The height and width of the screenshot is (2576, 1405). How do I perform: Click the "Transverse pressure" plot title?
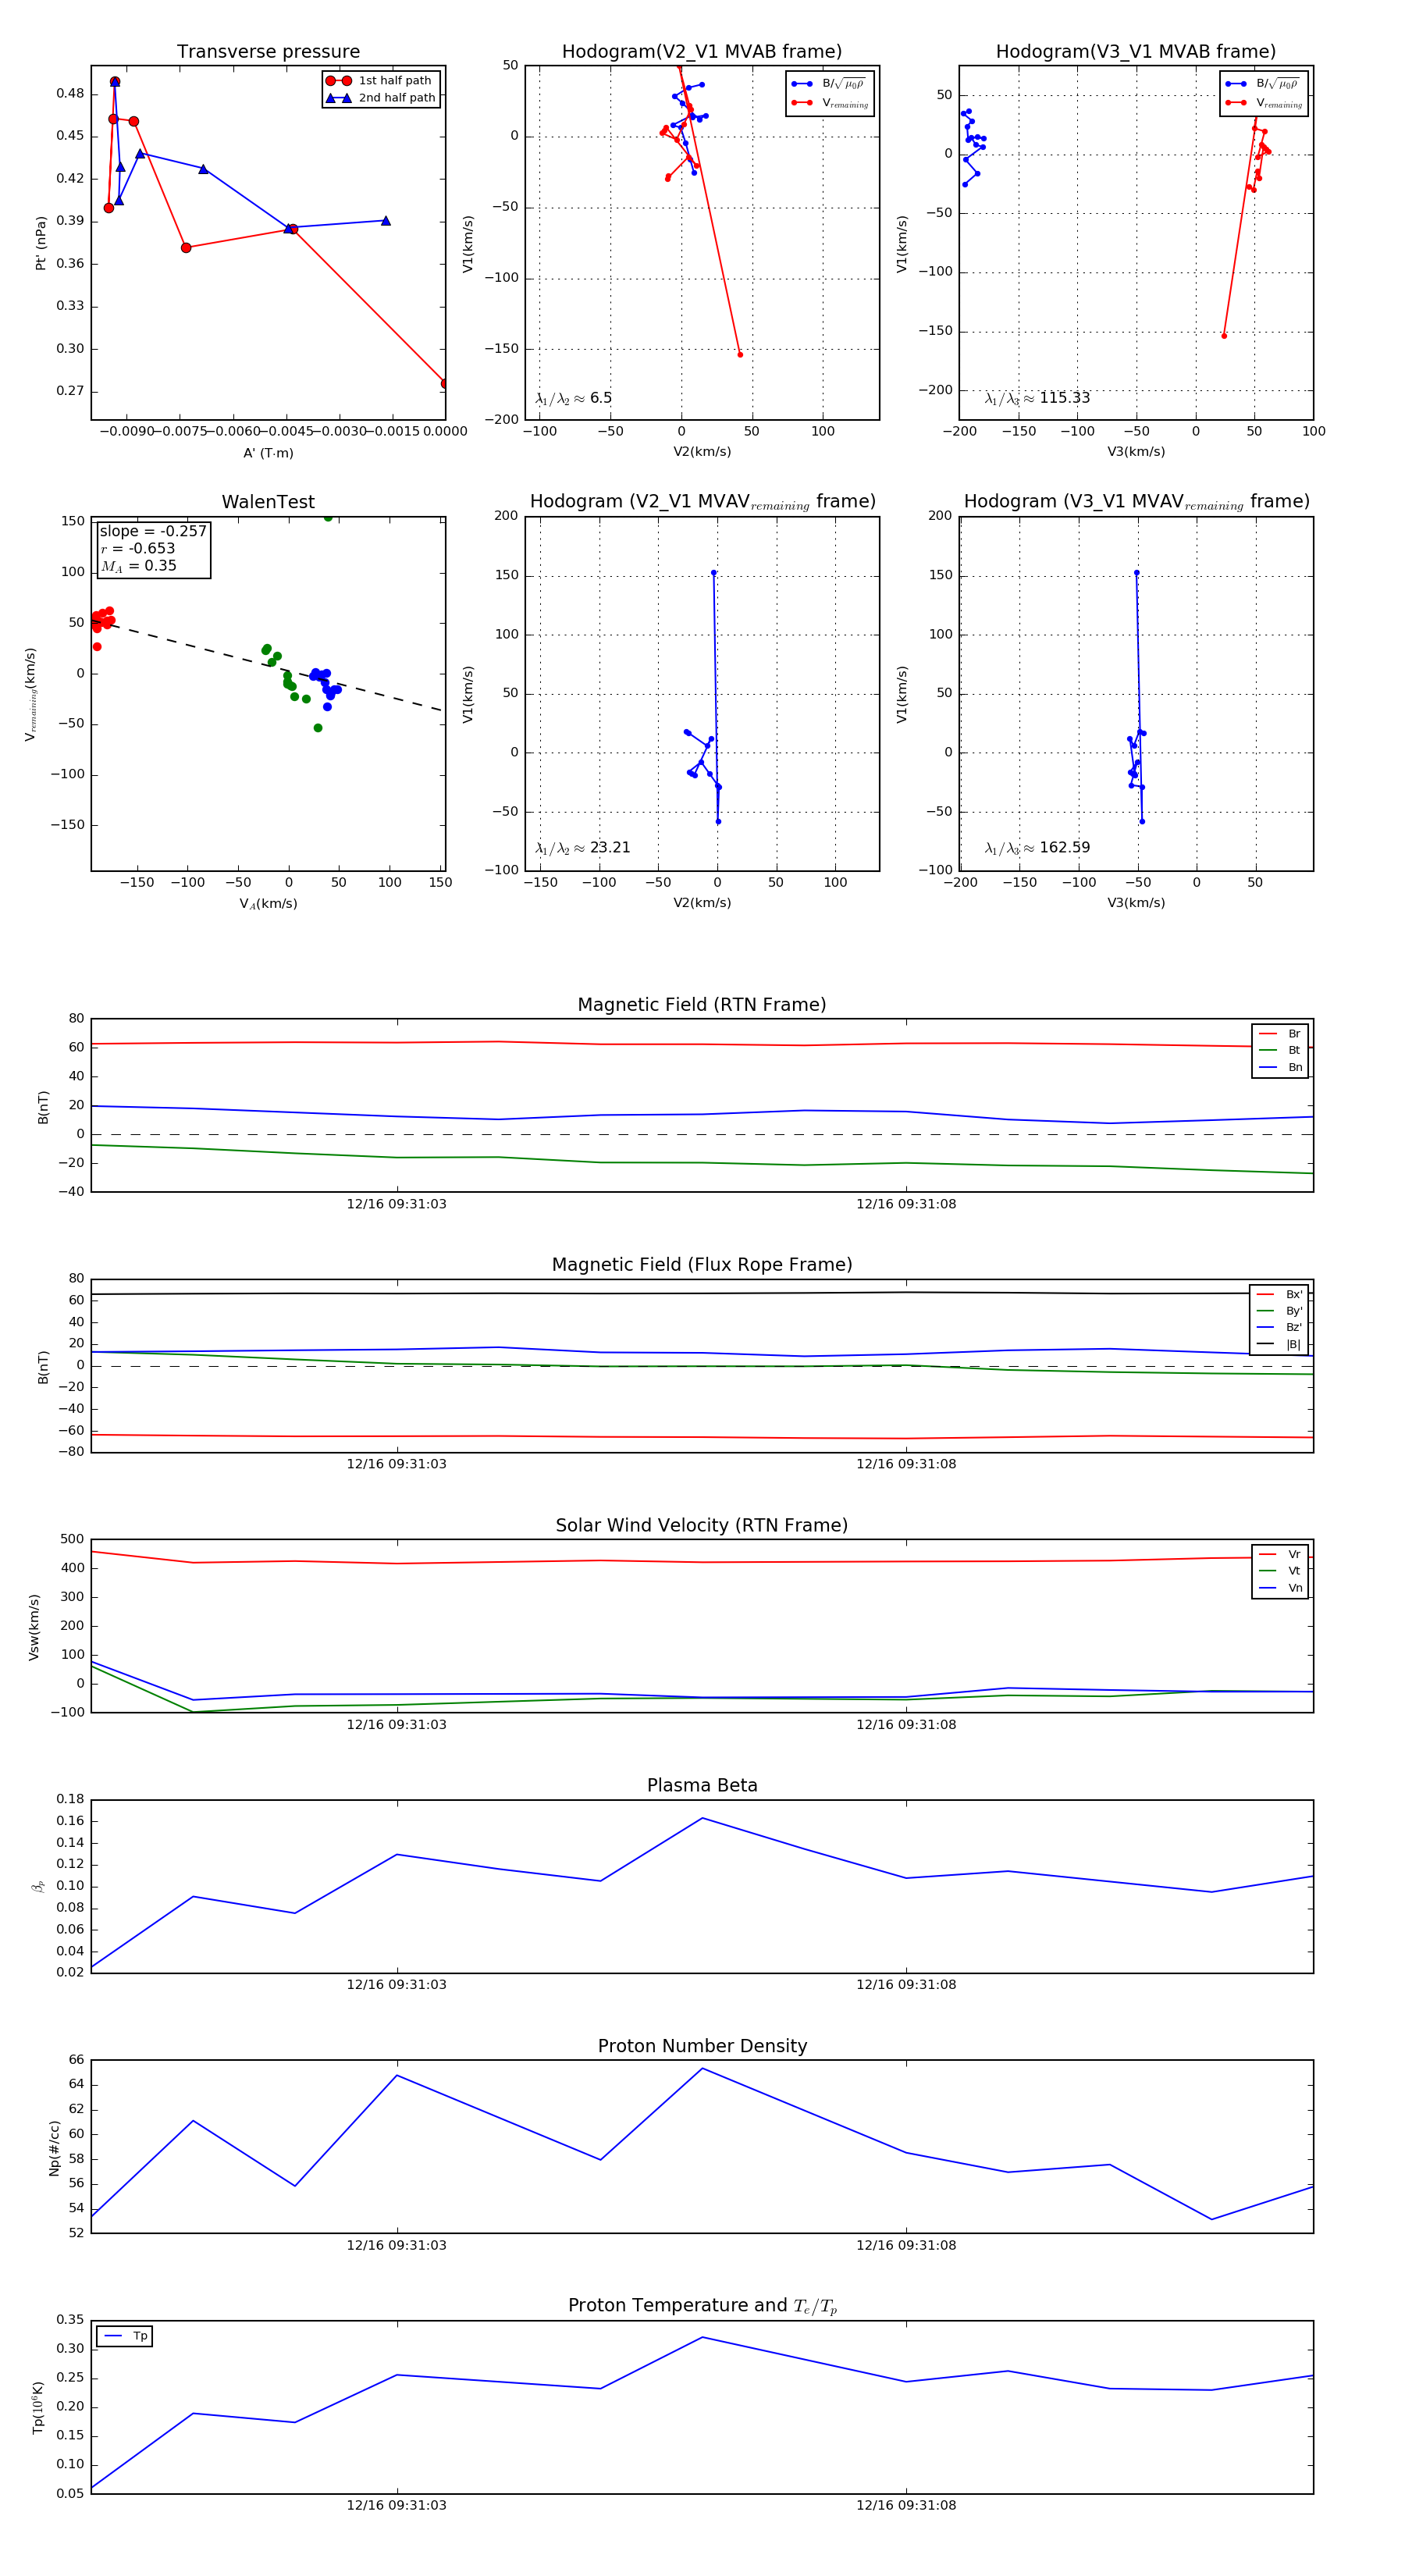(268, 52)
